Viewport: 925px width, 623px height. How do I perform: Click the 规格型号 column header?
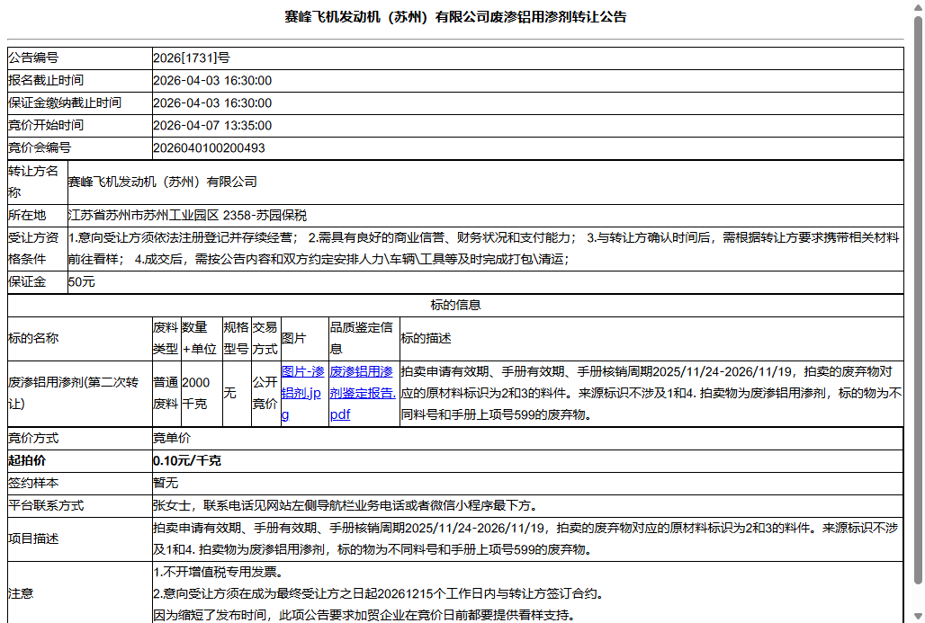point(236,338)
